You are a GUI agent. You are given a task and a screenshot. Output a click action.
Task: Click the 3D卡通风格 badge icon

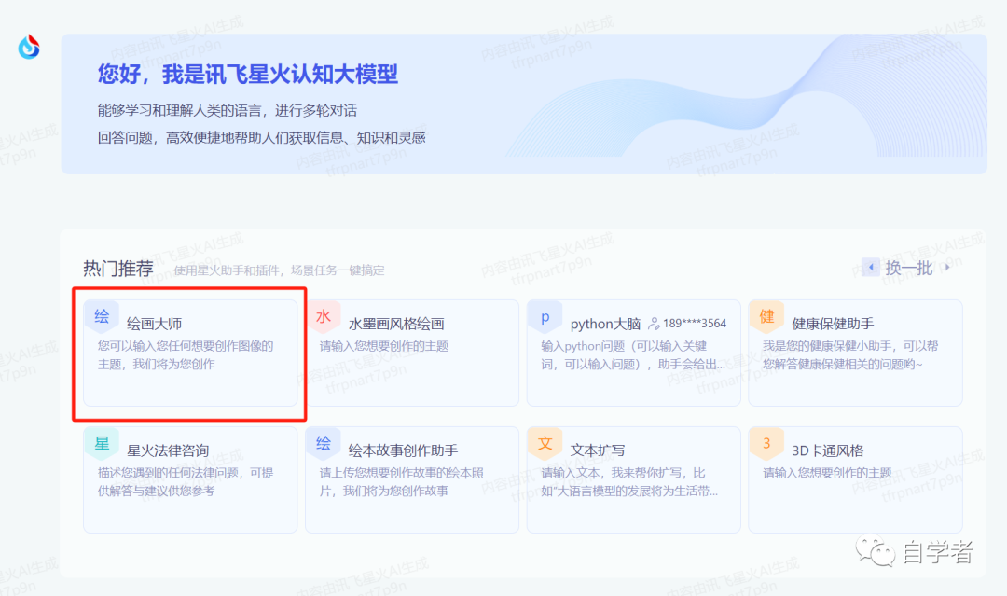pos(766,443)
